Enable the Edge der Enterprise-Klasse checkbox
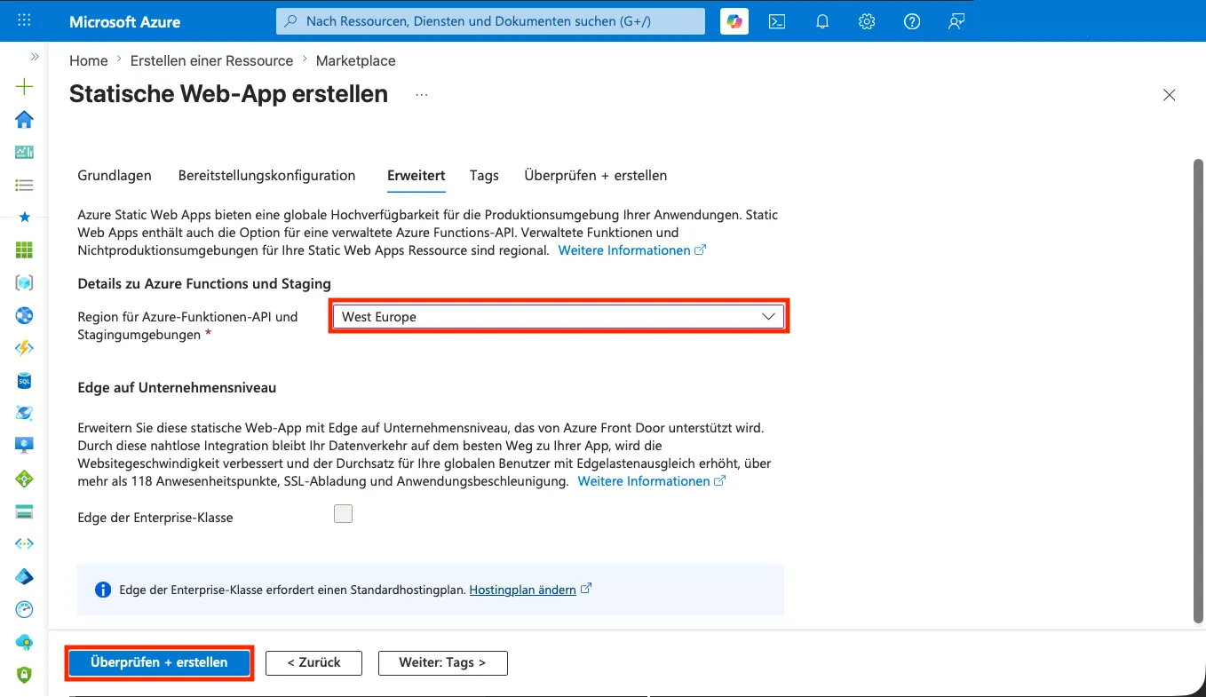 343,513
